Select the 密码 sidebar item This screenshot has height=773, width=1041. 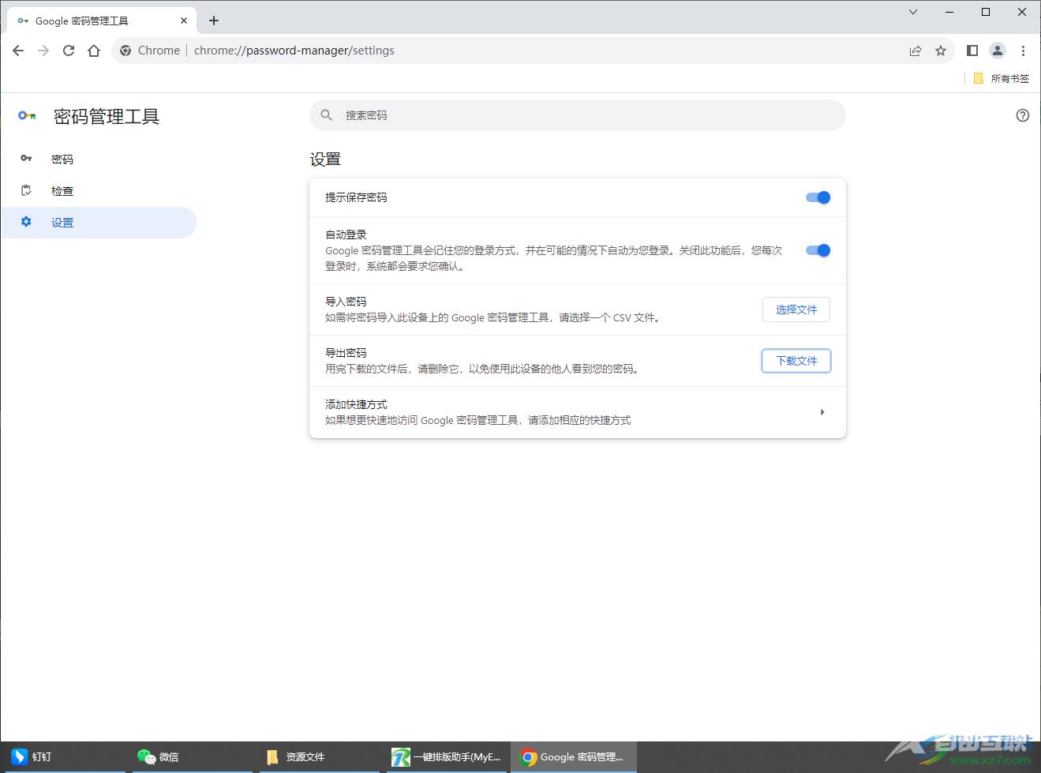tap(99, 159)
